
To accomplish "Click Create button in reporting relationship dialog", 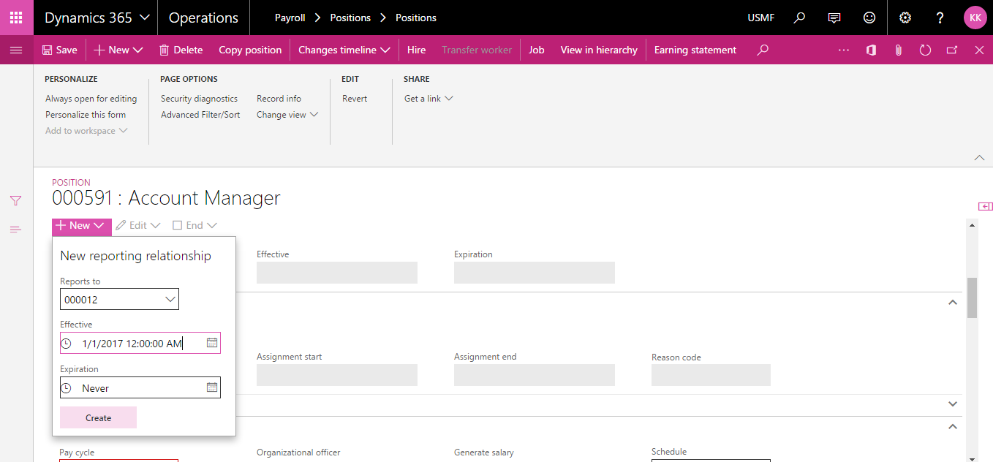I will coord(98,417).
